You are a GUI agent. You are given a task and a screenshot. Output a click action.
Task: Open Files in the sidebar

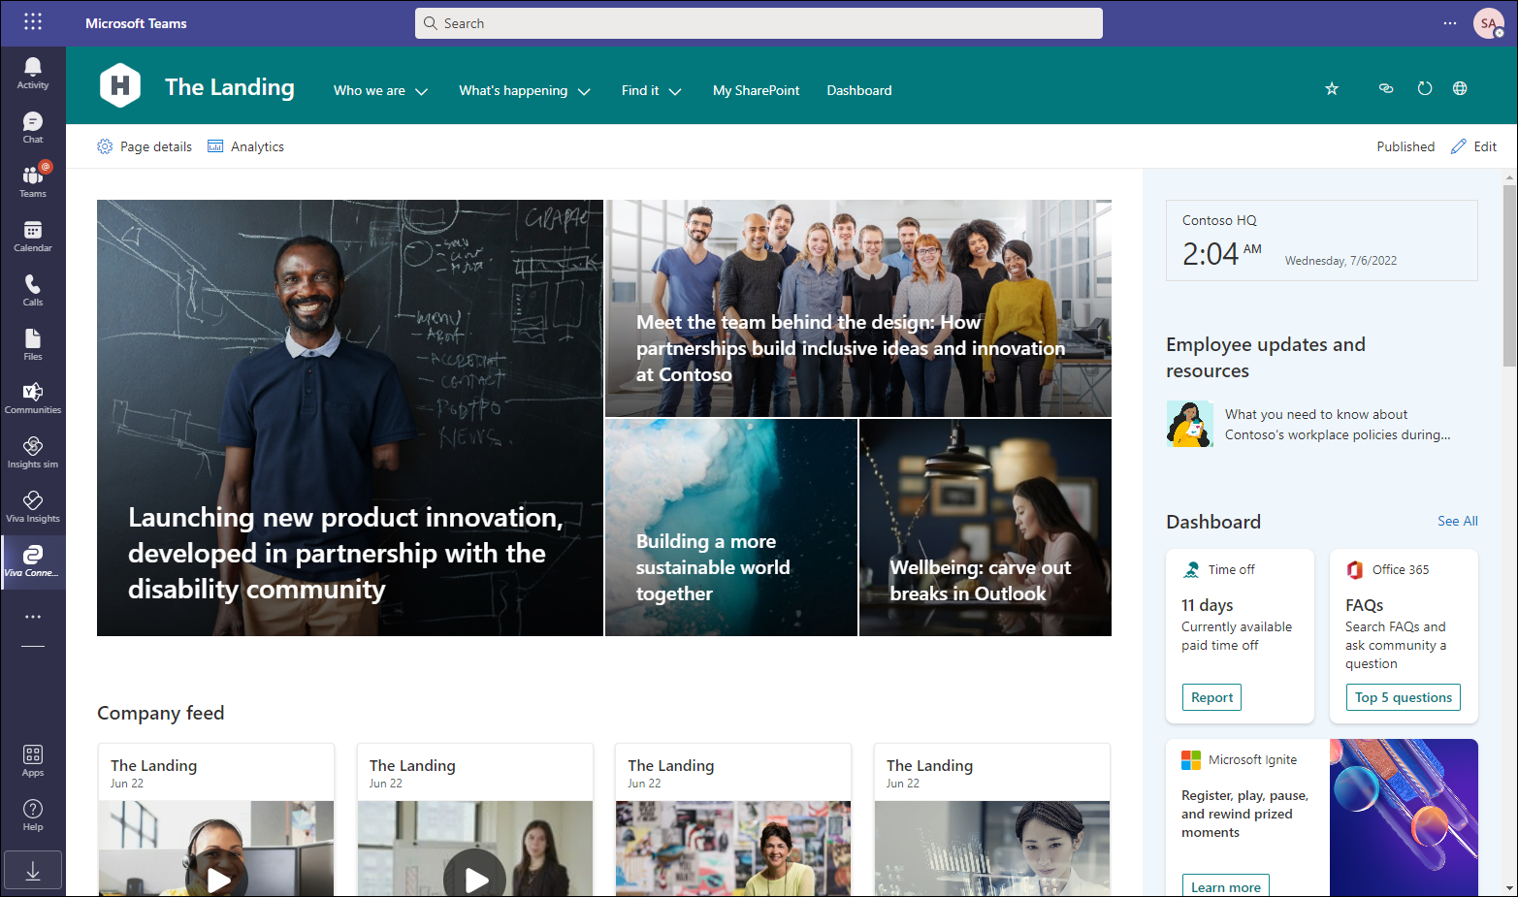pos(33,344)
